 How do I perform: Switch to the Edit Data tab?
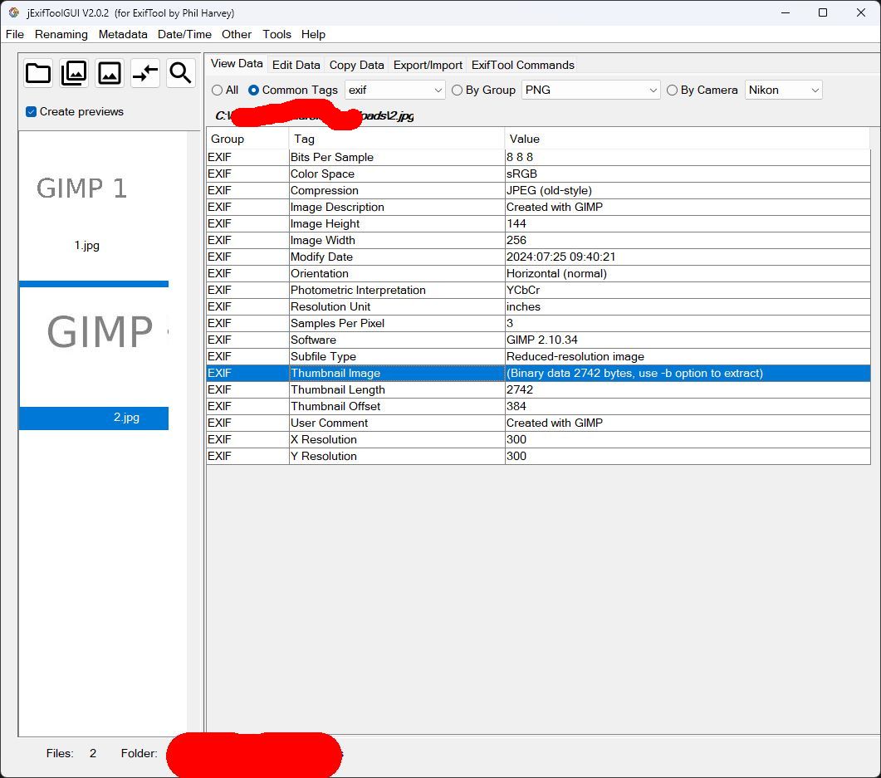point(296,65)
